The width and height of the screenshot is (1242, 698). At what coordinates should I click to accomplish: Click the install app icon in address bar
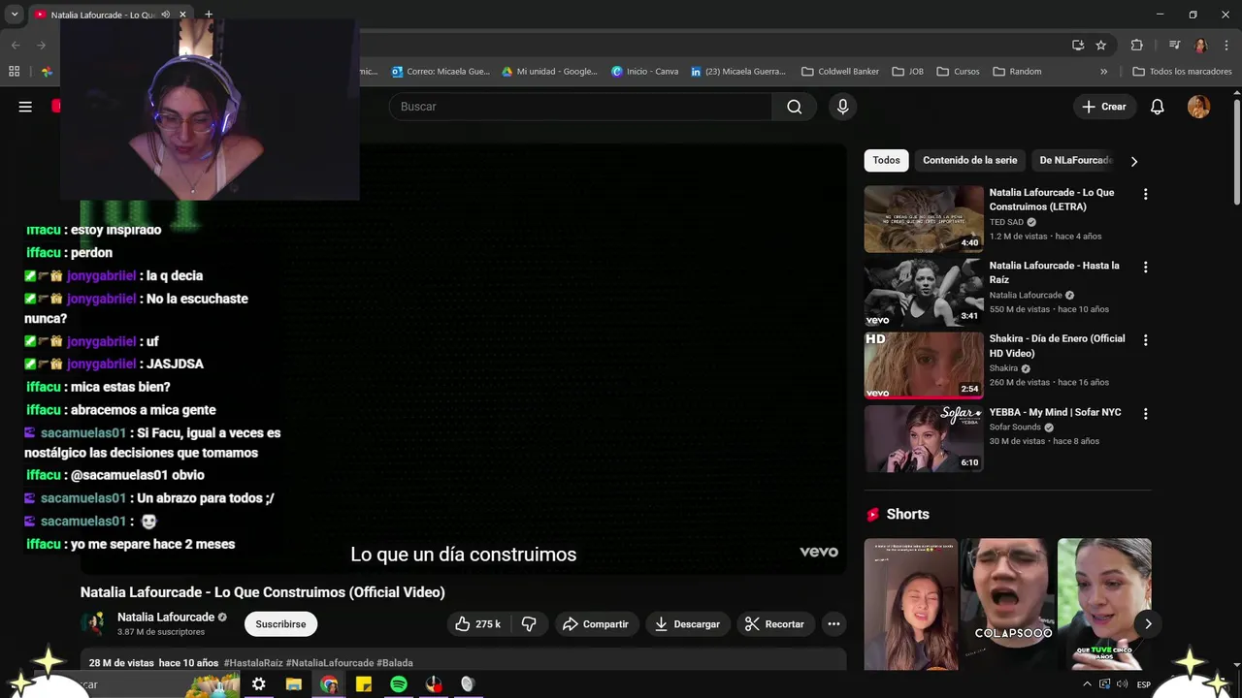[1078, 45]
